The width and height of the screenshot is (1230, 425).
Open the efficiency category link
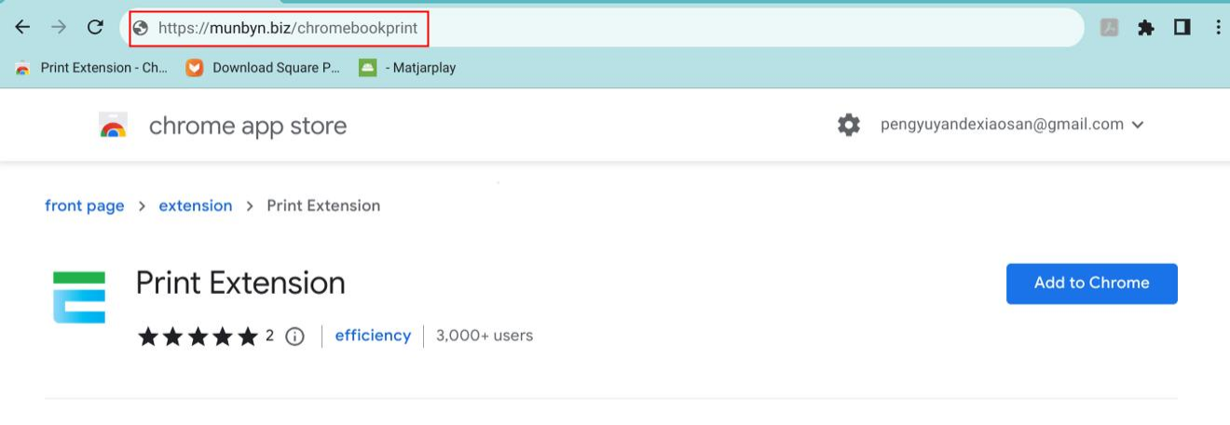(x=373, y=336)
